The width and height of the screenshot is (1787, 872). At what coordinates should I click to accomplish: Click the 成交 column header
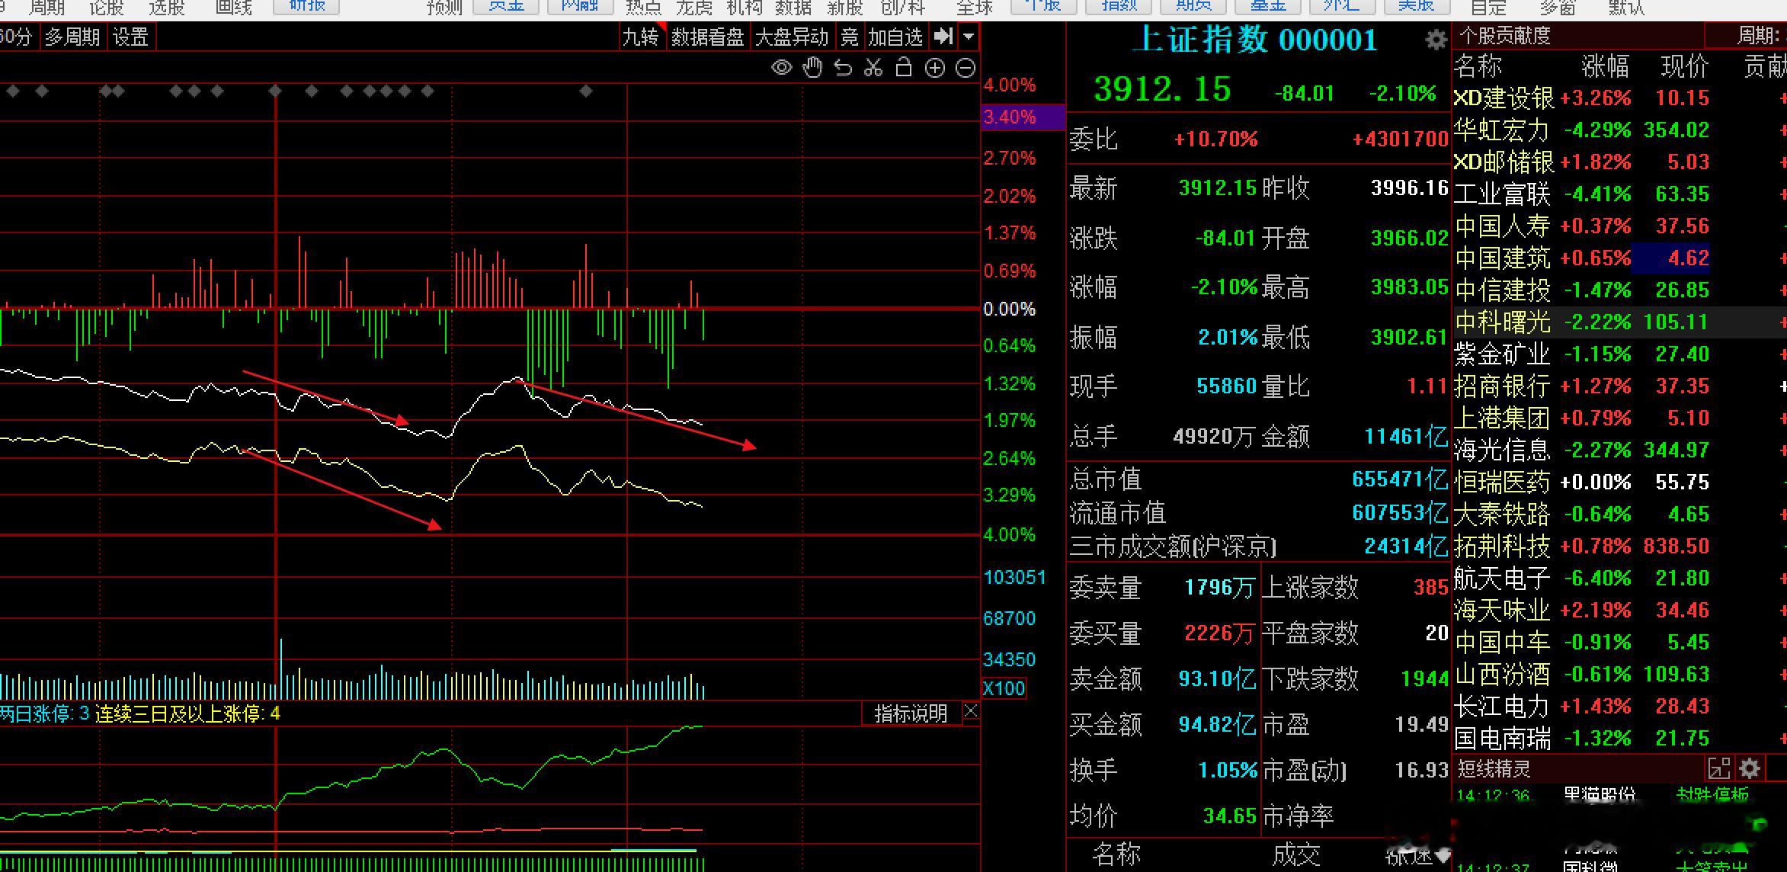click(1297, 855)
